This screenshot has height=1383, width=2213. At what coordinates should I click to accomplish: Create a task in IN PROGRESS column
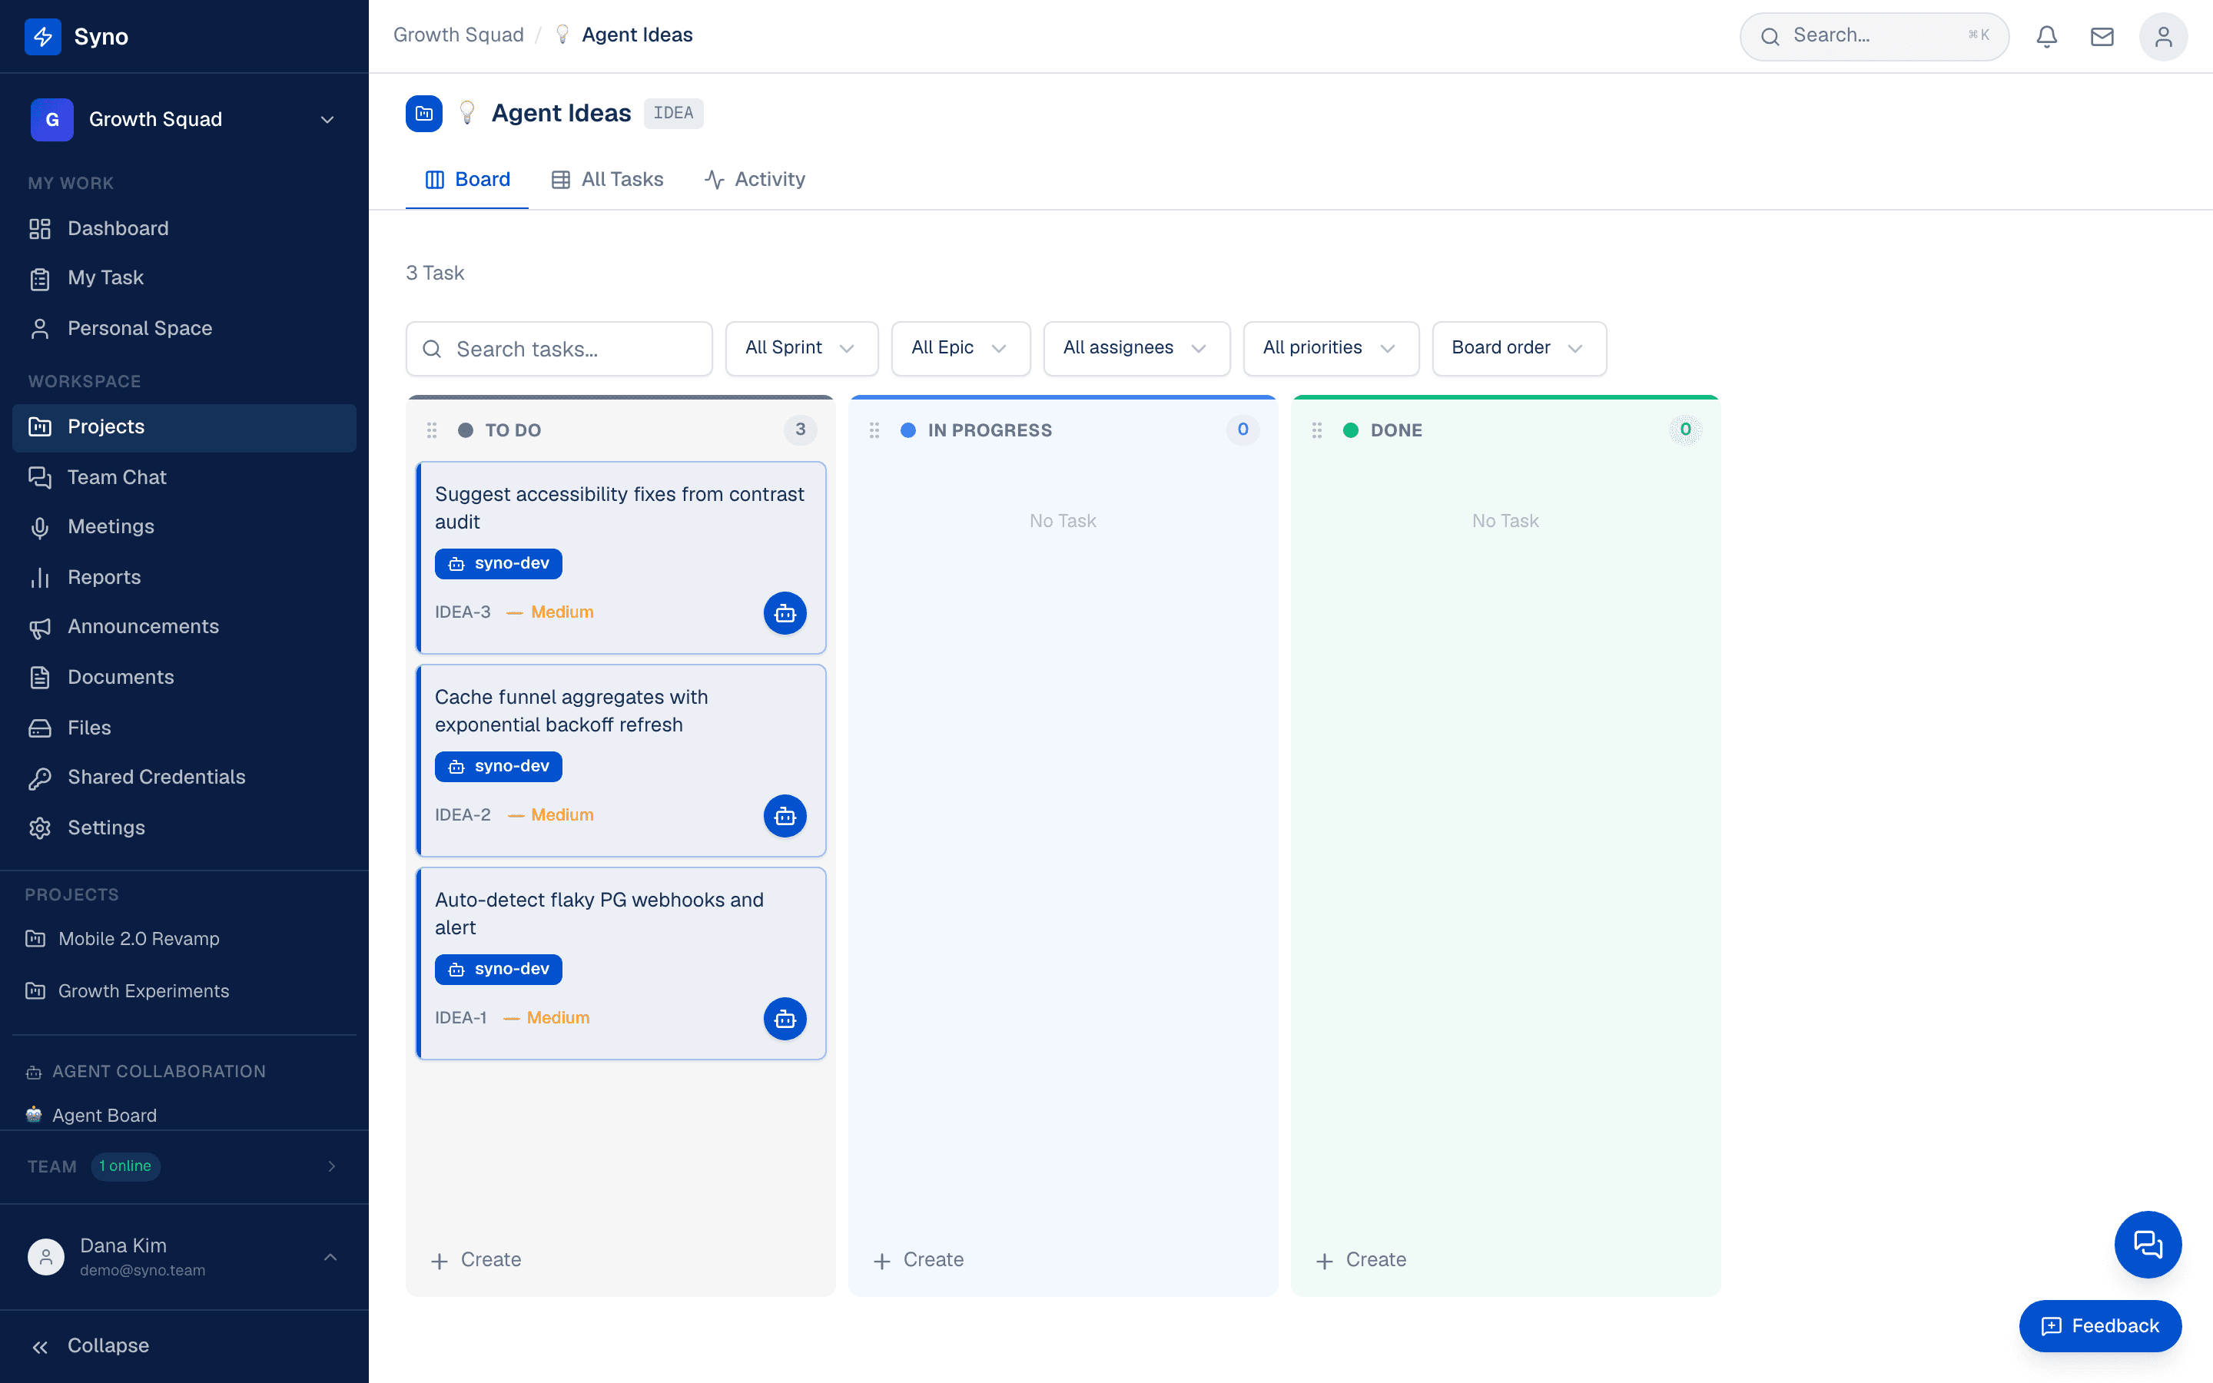point(919,1259)
